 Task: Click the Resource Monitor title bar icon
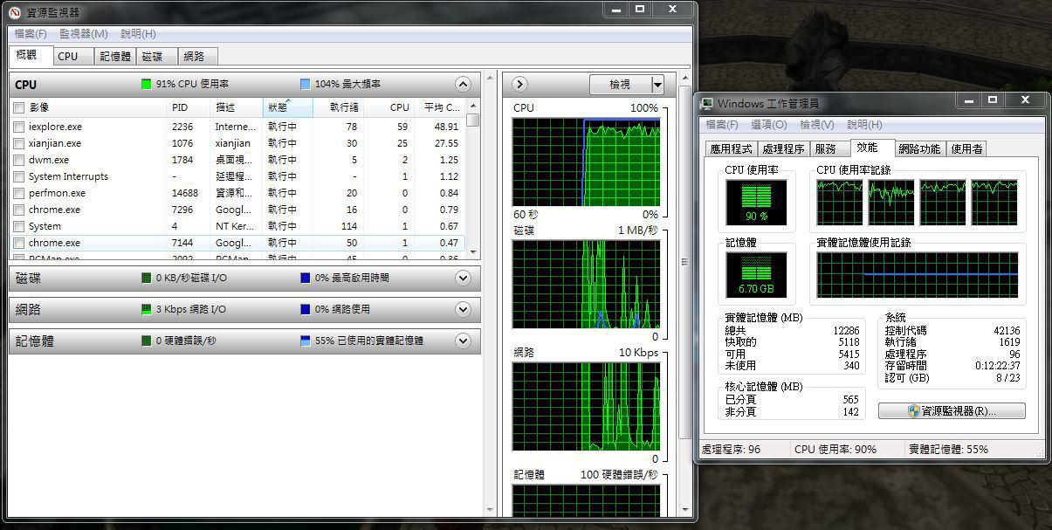14,12
